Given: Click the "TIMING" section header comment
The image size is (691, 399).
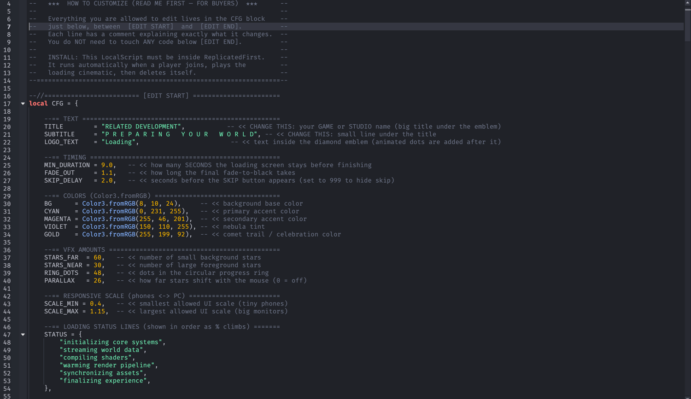Looking at the screenshot, I should [75, 157].
